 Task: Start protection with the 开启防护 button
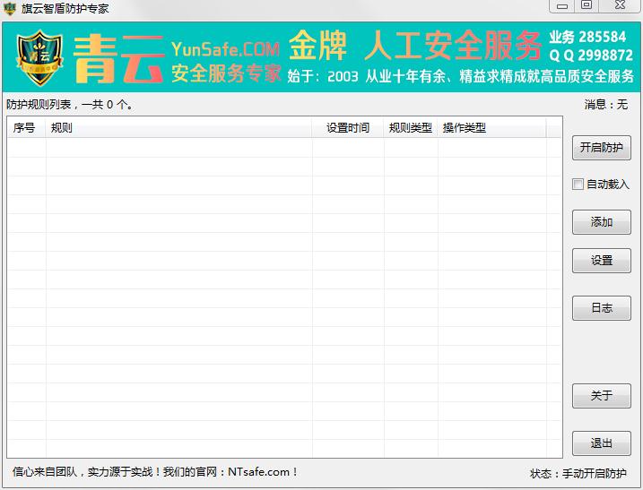coord(601,148)
